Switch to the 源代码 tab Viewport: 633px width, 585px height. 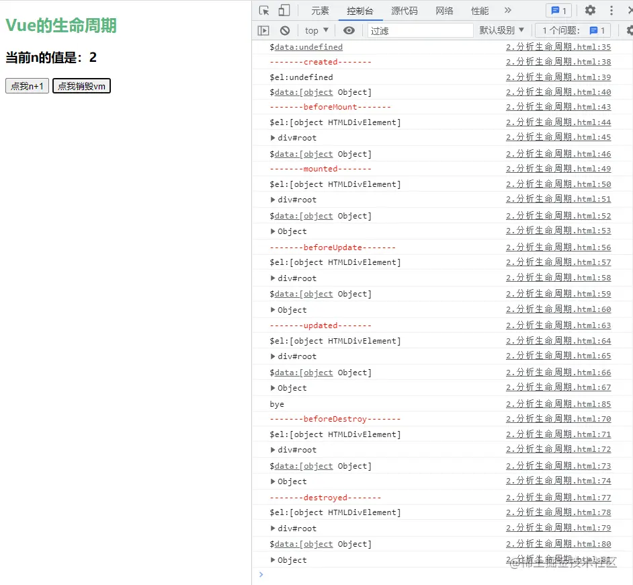coord(404,11)
